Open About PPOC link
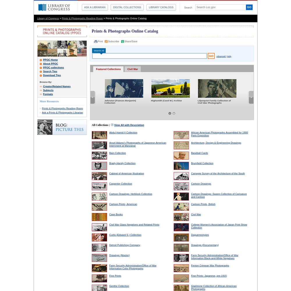This screenshot has width=291, height=291. pyautogui.click(x=50, y=64)
